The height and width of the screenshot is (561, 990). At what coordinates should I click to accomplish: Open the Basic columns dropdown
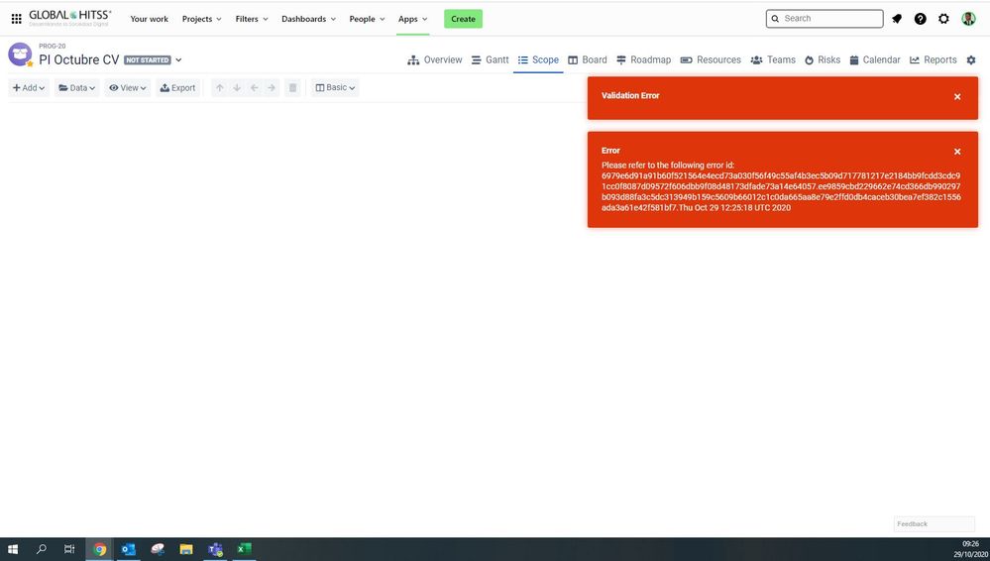click(335, 88)
